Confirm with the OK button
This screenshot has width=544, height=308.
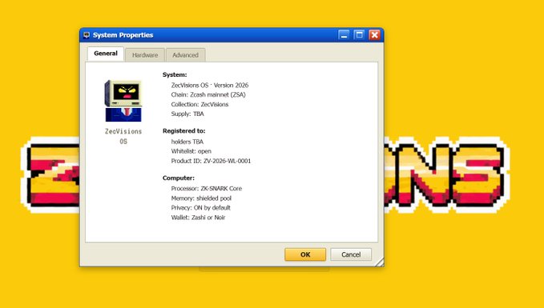(x=305, y=254)
